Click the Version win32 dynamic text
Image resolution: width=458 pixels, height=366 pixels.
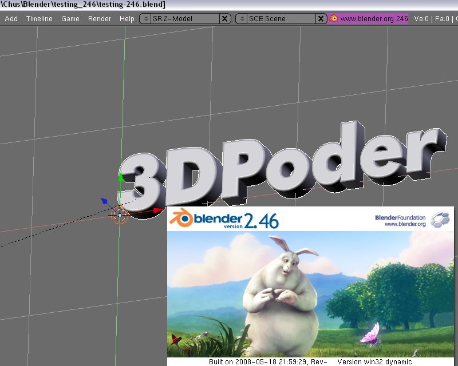coord(374,362)
